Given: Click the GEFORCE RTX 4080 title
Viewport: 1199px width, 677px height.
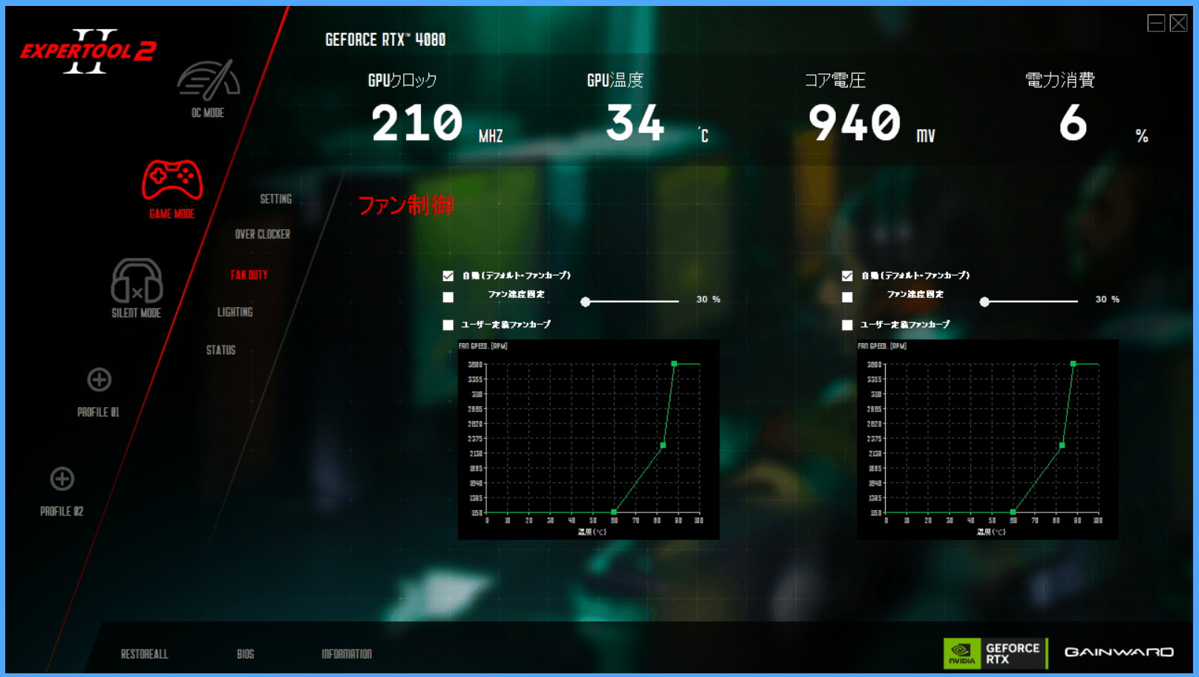Looking at the screenshot, I should pos(385,40).
